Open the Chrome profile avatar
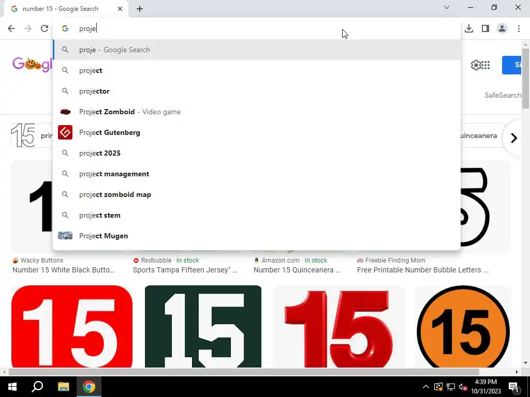The height and width of the screenshot is (397, 530). [502, 28]
